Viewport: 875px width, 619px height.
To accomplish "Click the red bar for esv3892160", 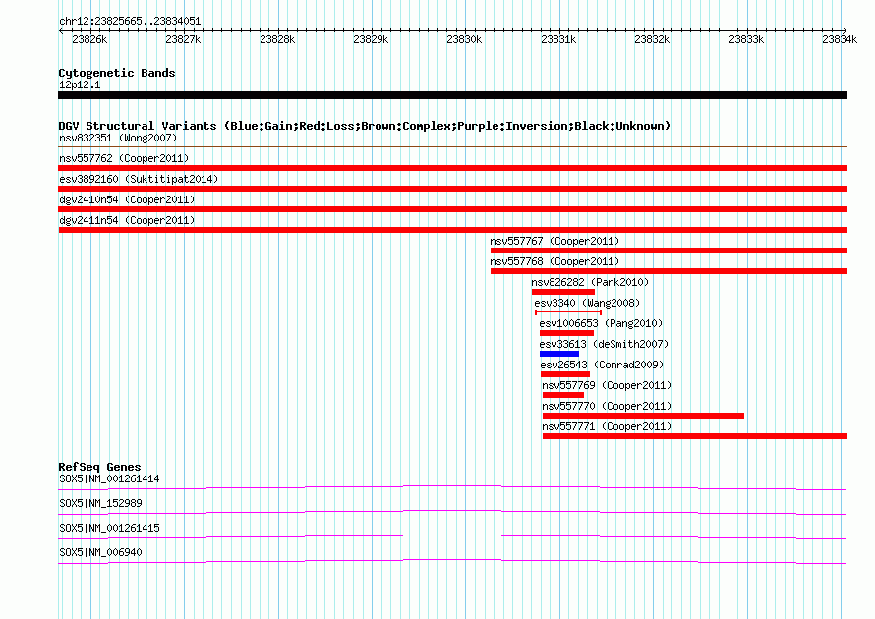I will tap(452, 189).
